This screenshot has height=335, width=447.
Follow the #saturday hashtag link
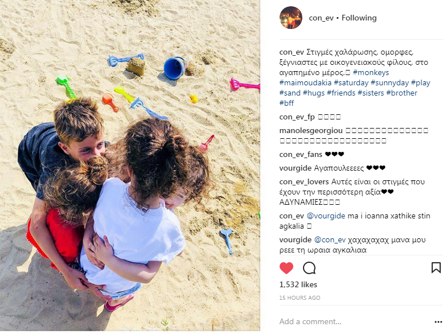tap(351, 82)
